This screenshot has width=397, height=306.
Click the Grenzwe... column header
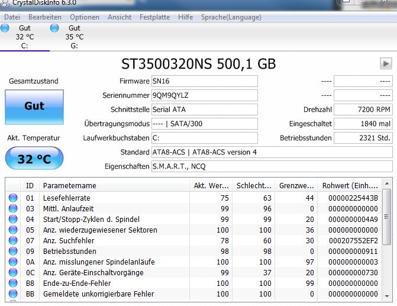point(296,186)
